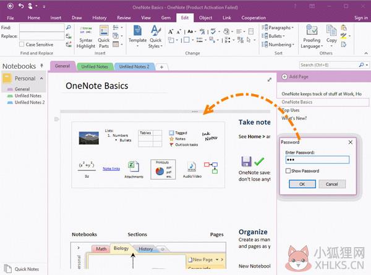Open the Note links hyperlink on the page

pos(111,168)
